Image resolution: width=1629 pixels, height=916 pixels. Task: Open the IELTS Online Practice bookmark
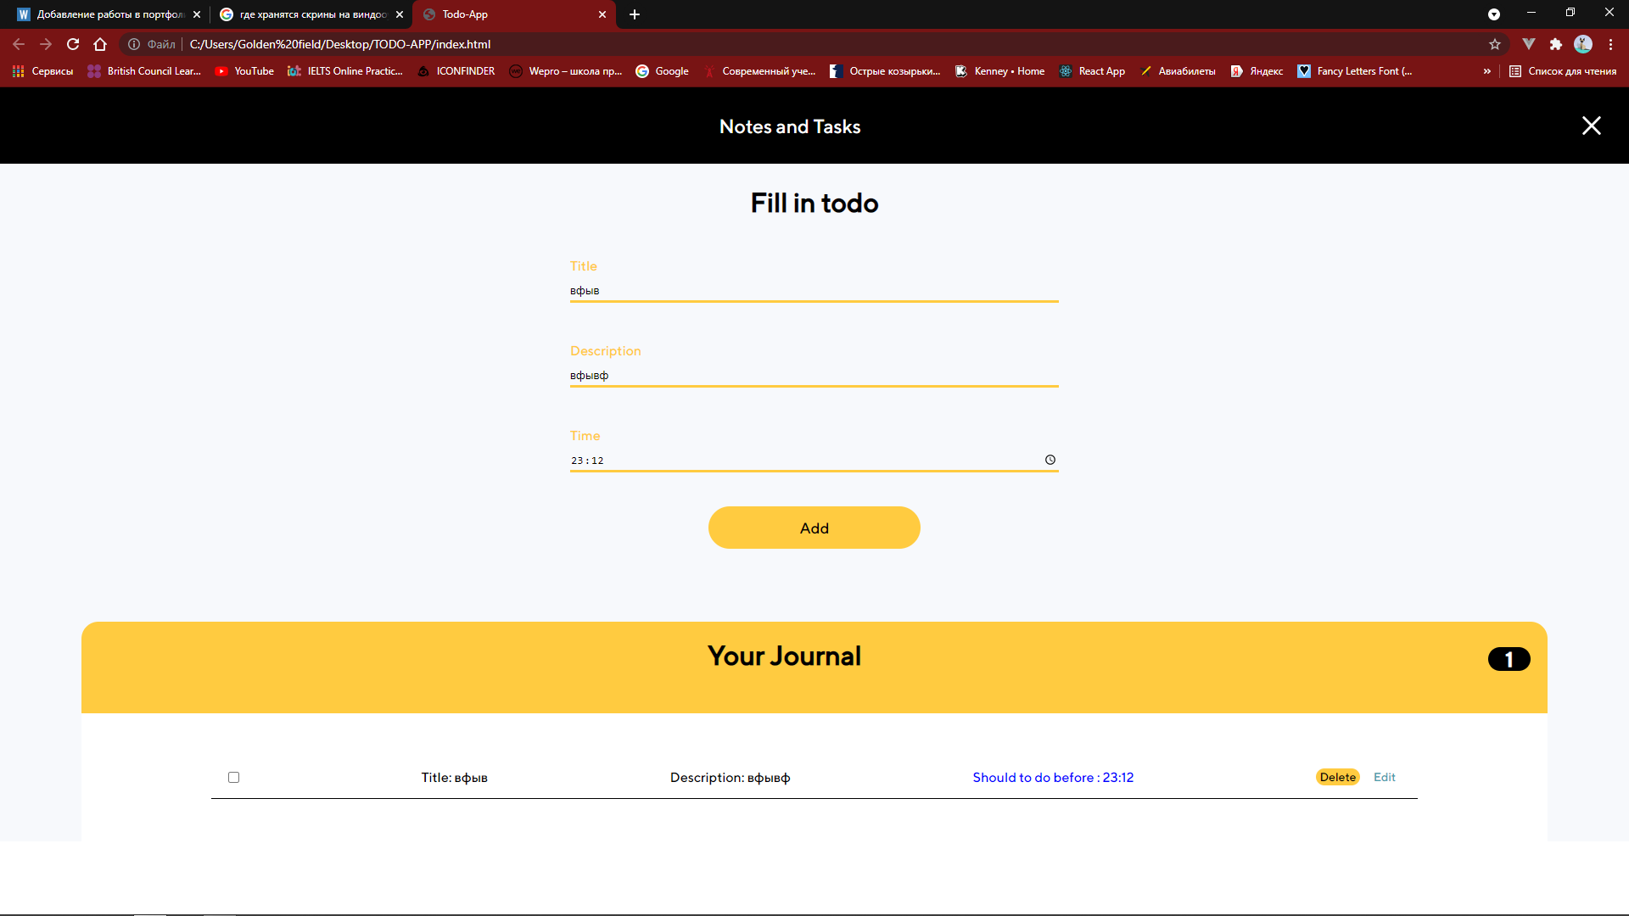tap(345, 71)
